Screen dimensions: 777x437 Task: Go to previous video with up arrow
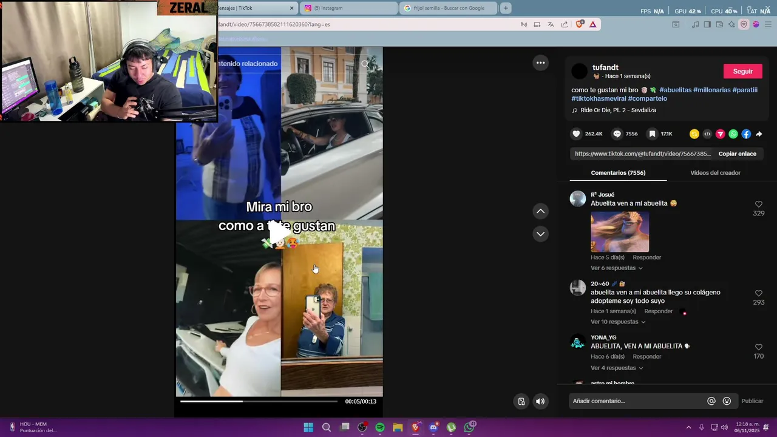click(540, 211)
